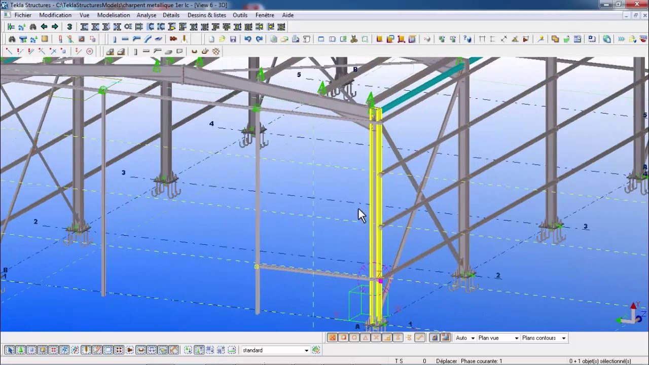Click the reinforcement mesh icon
Screen dimensions: 649x365
click(x=216, y=51)
